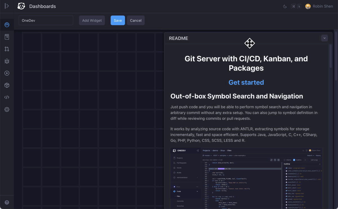Click the heading 'Out-of-box Symbol Search and Navigation'
Image resolution: width=338 pixels, height=209 pixels.
click(x=237, y=96)
